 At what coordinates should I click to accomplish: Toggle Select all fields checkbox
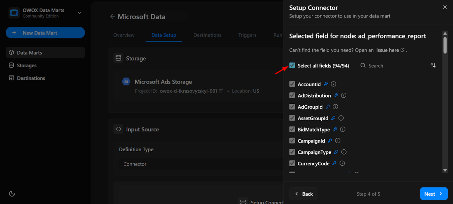click(x=292, y=65)
